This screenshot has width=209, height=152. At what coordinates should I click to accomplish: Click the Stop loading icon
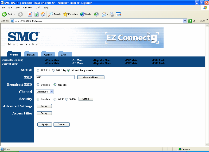(30, 14)
